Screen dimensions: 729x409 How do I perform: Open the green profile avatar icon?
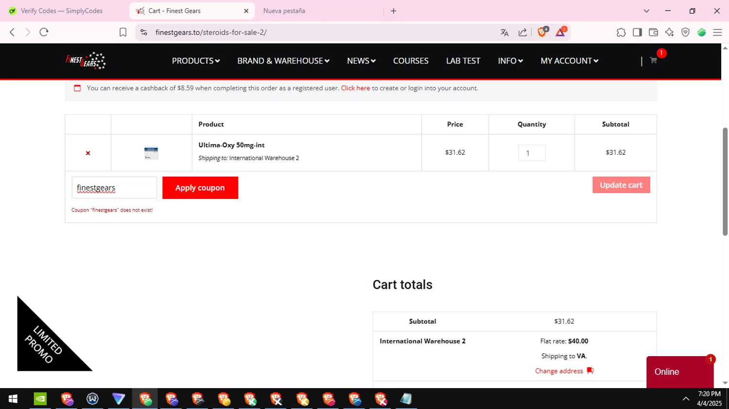point(701,33)
